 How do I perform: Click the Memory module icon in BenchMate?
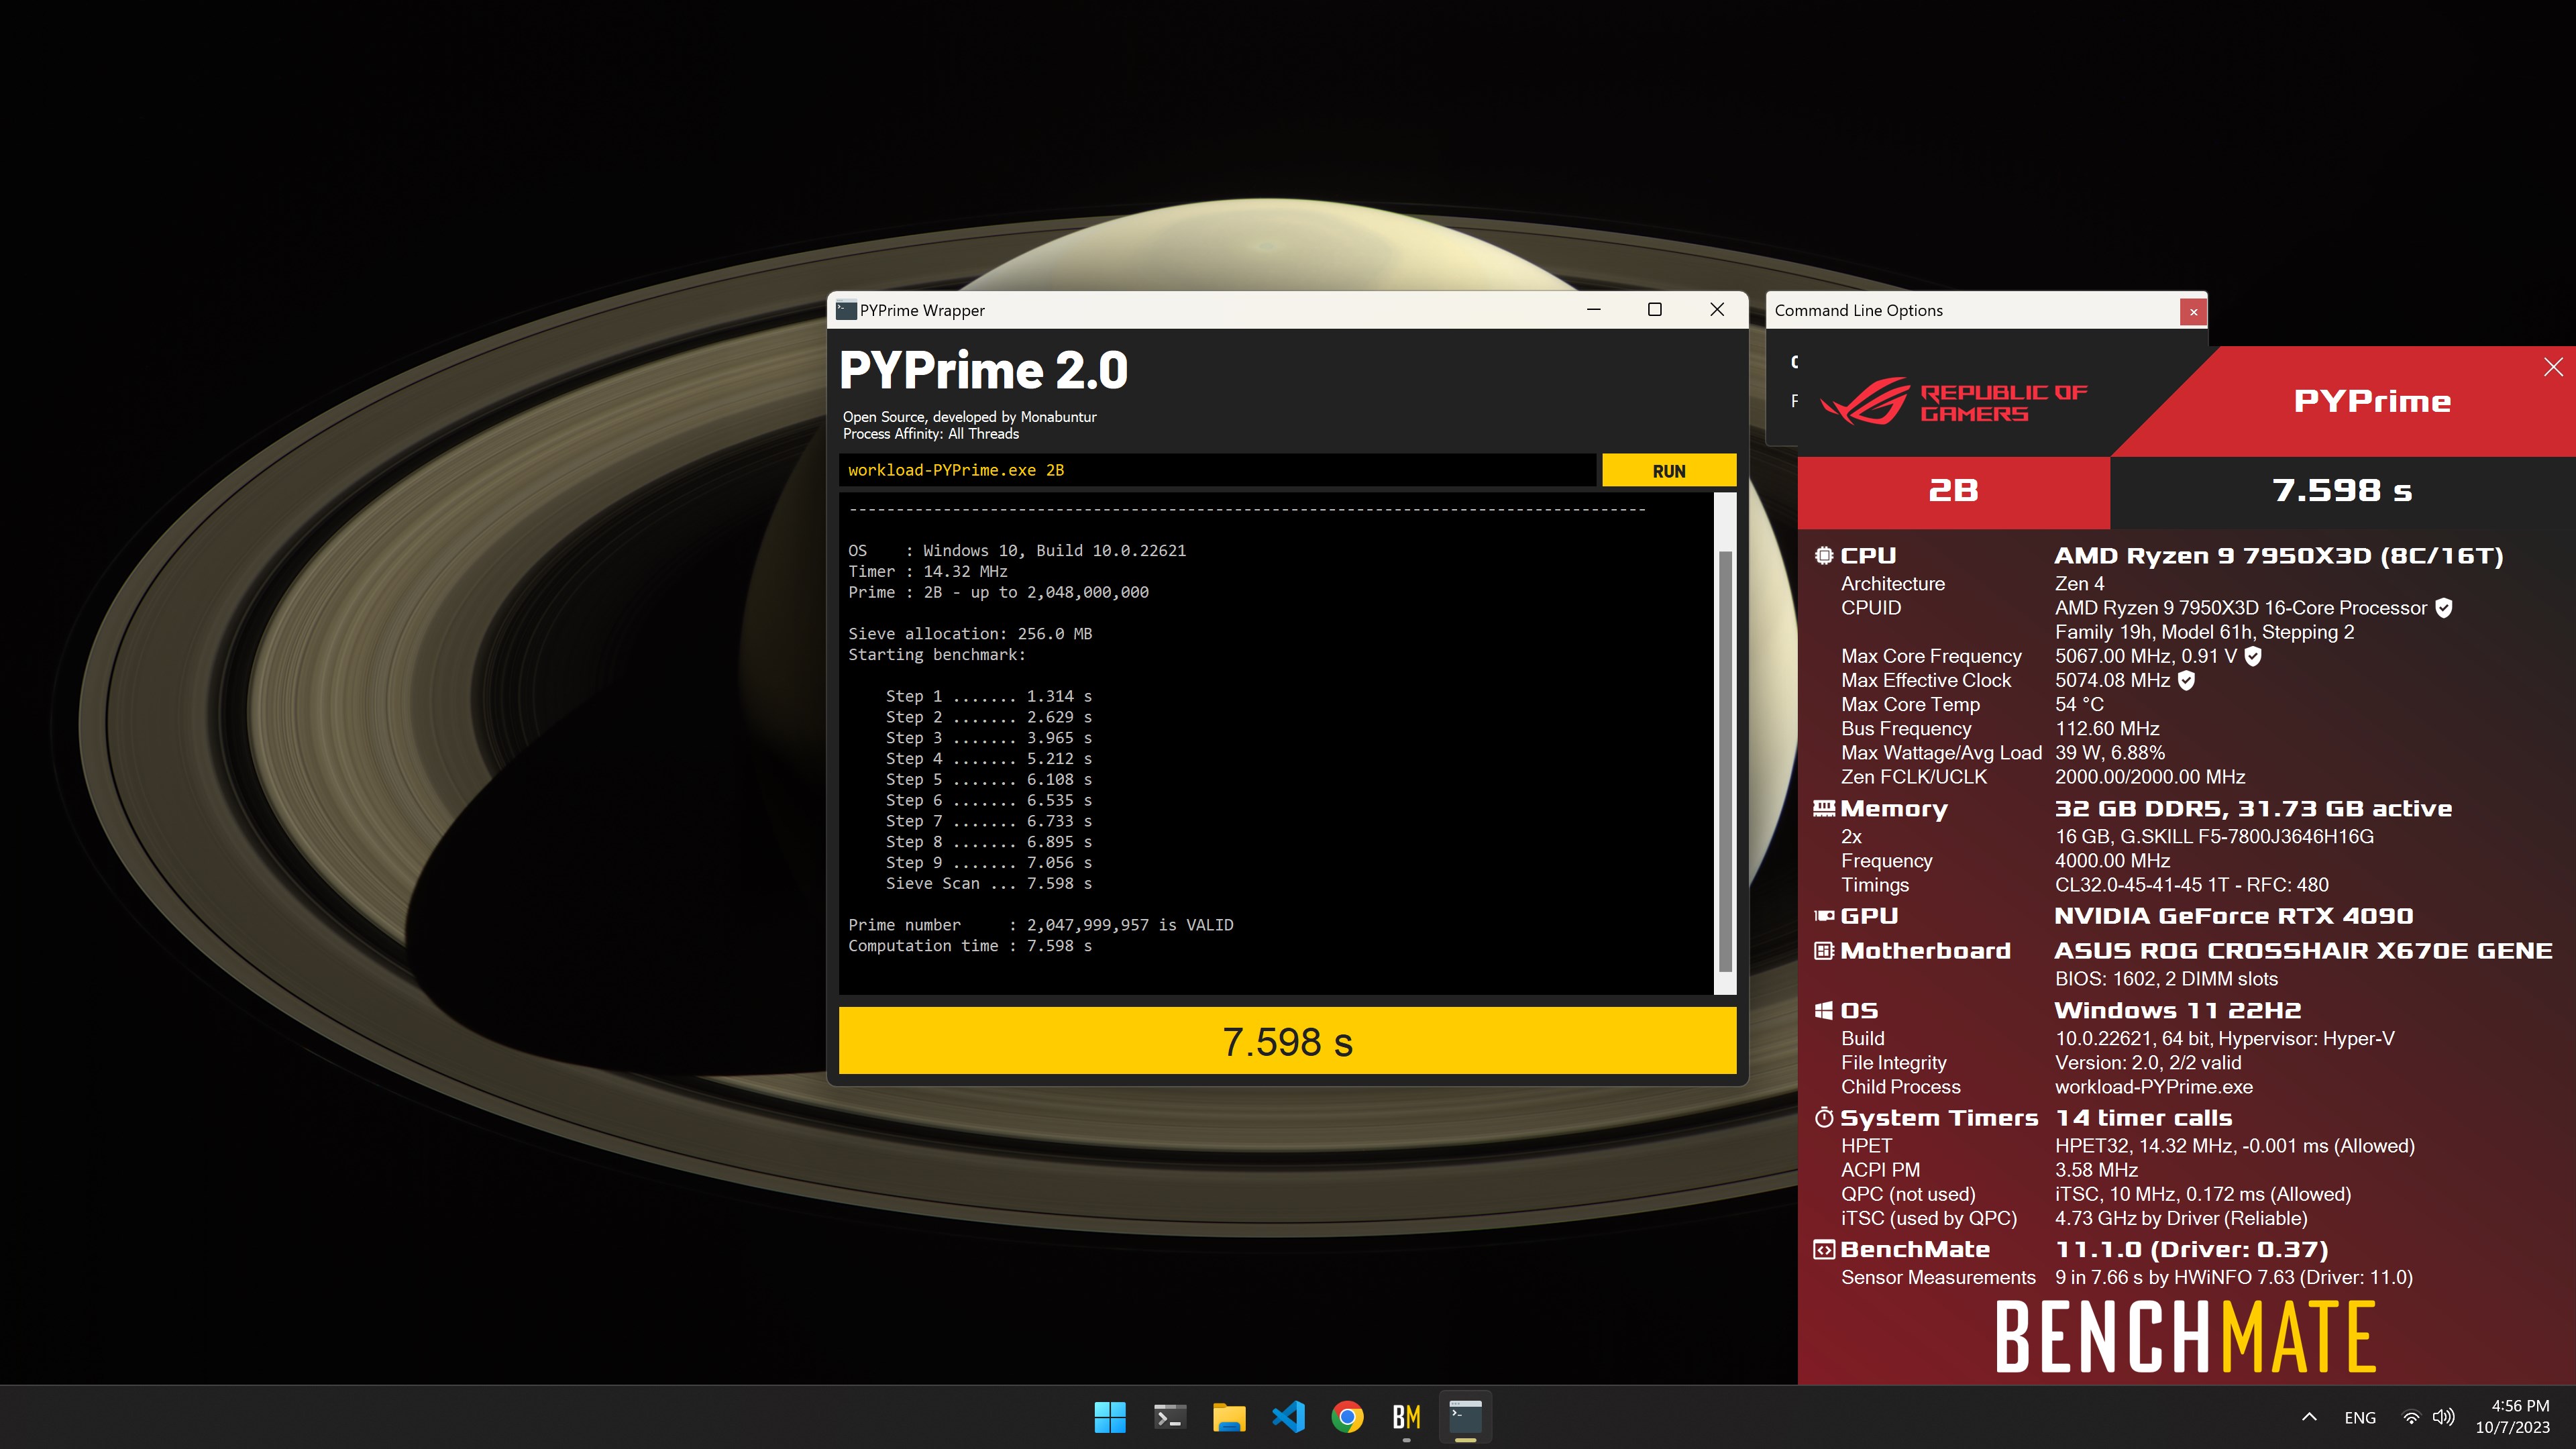(1824, 808)
